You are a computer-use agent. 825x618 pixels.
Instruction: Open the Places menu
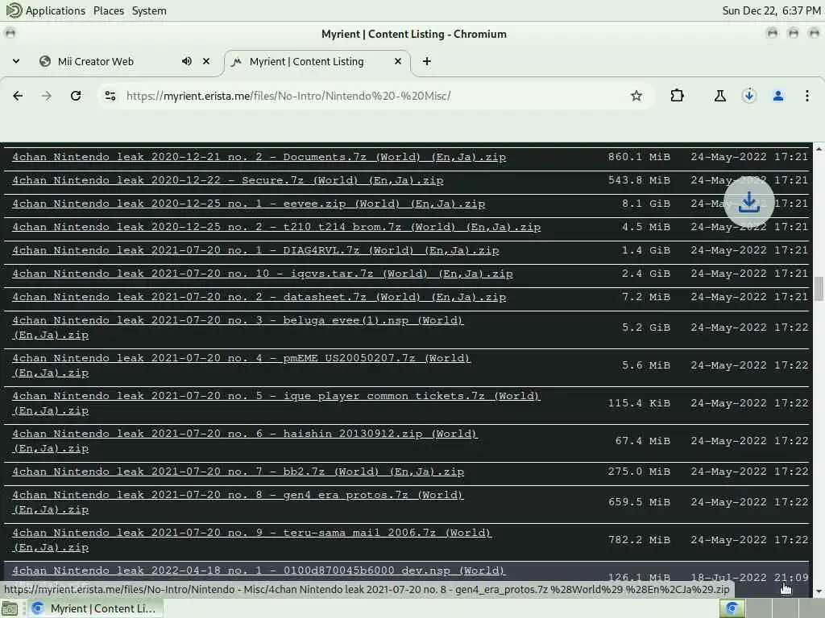(x=109, y=10)
